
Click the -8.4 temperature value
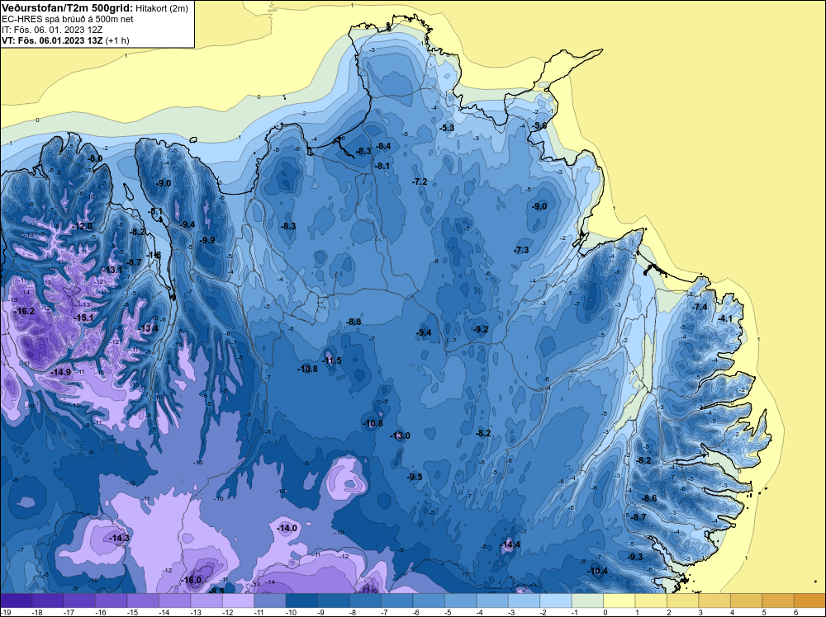click(383, 146)
